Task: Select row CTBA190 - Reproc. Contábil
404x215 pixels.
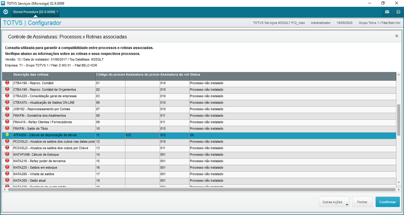Action: (x=199, y=83)
